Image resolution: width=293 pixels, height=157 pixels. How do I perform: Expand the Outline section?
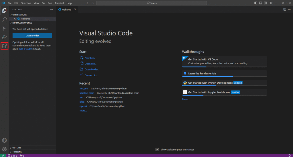(x=17, y=148)
